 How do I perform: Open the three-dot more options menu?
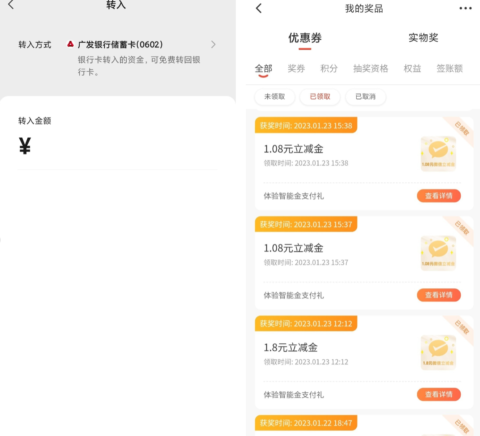[x=465, y=8]
